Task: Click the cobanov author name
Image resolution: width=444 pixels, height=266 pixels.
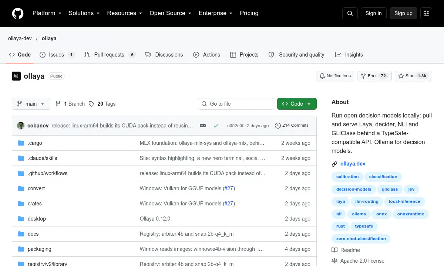Action: tap(38, 126)
